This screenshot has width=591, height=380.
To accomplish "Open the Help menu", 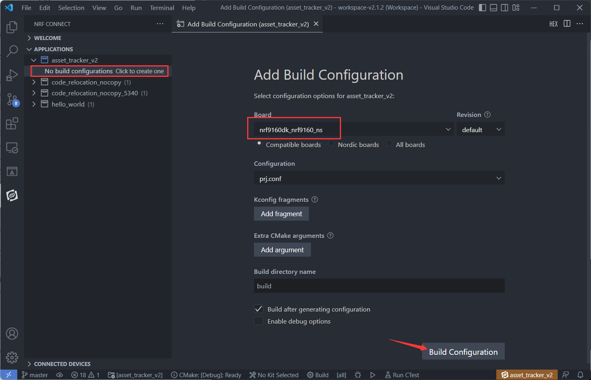I will click(x=189, y=8).
